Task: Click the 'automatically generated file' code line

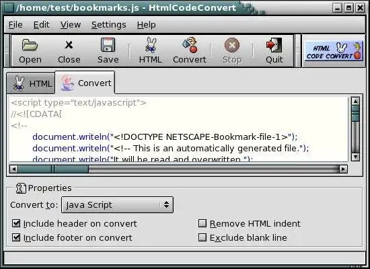Action: [x=171, y=149]
